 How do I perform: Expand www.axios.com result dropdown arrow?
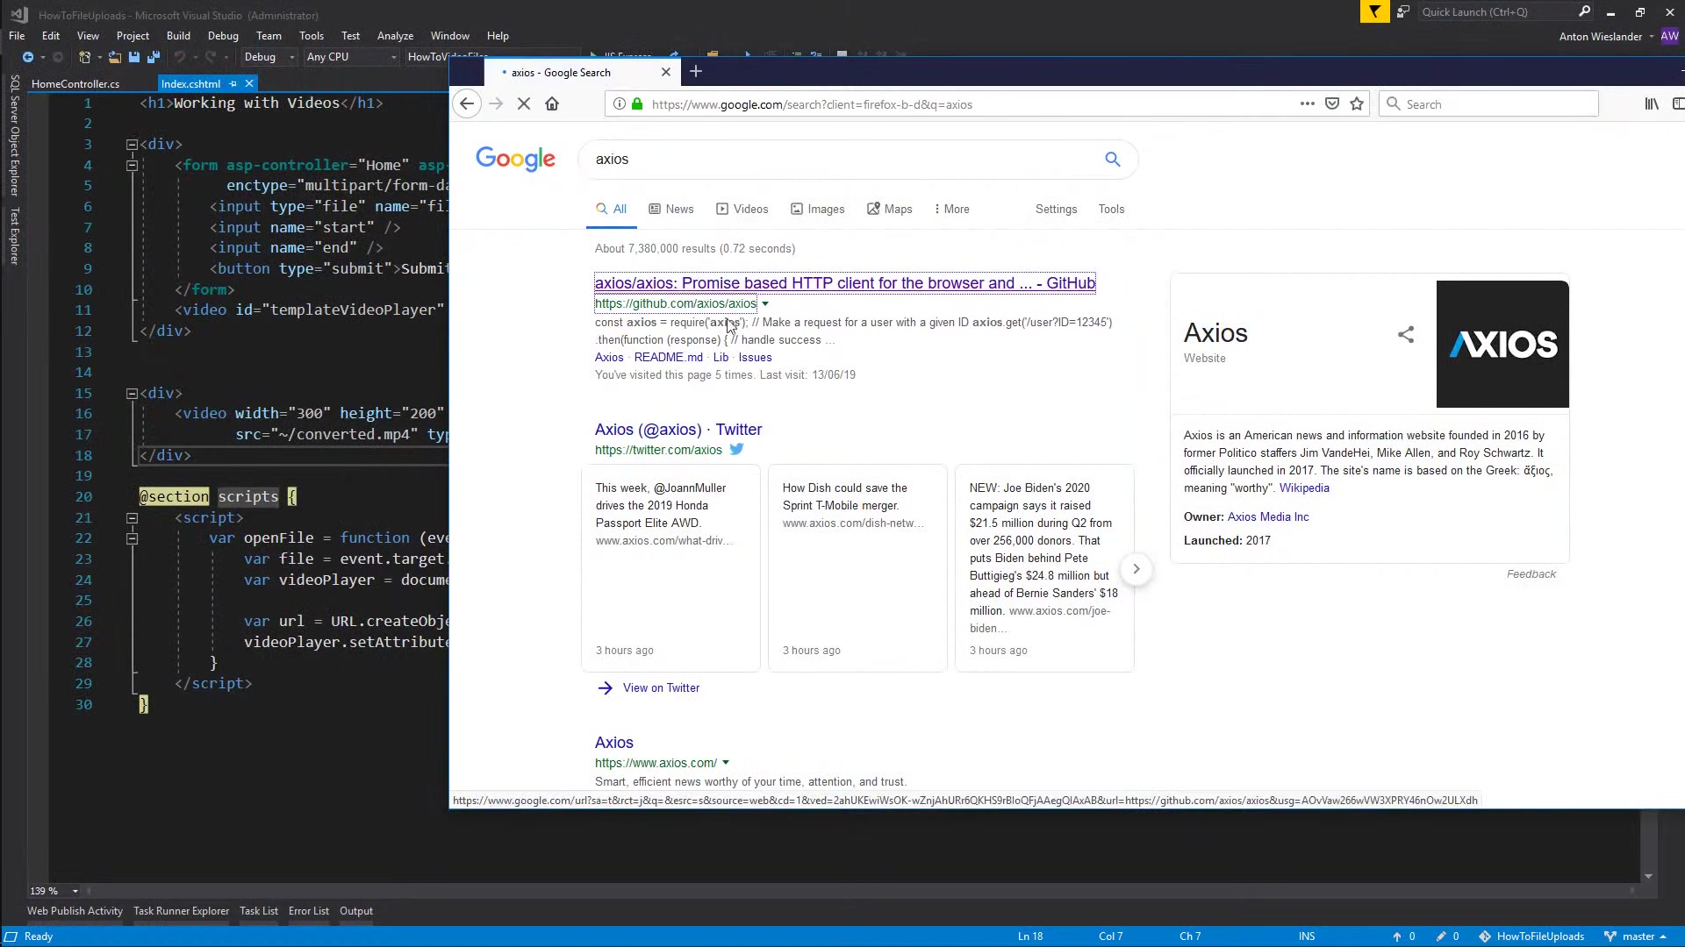pyautogui.click(x=726, y=763)
